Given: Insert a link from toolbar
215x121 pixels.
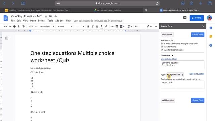Looking at the screenshot, I should (112, 26).
